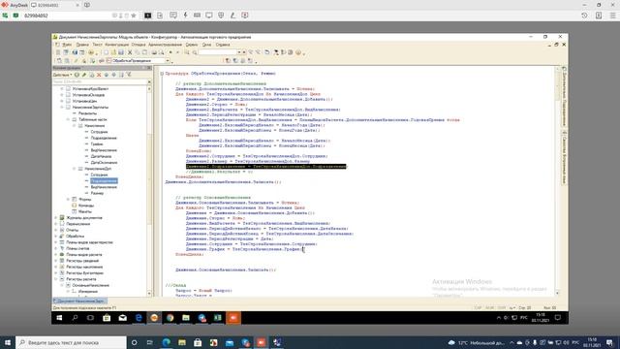Click AnyDesk permissions shield icon
This screenshot has height=349, width=620.
coord(221,16)
